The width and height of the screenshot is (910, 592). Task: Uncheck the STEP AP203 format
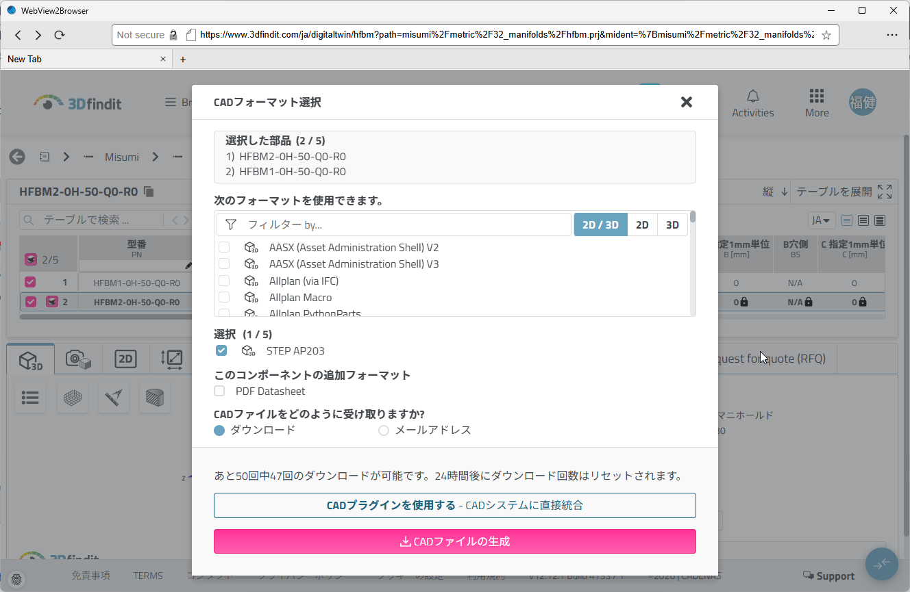221,350
